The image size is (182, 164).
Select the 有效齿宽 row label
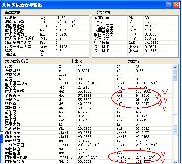click(102, 18)
